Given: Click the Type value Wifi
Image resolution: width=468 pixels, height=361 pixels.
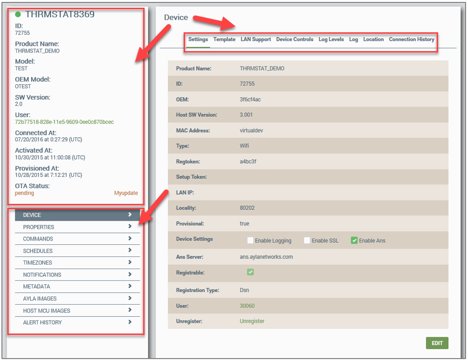Looking at the screenshot, I should tap(244, 146).
